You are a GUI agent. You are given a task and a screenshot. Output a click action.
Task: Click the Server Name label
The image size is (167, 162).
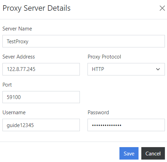[x=17, y=29]
